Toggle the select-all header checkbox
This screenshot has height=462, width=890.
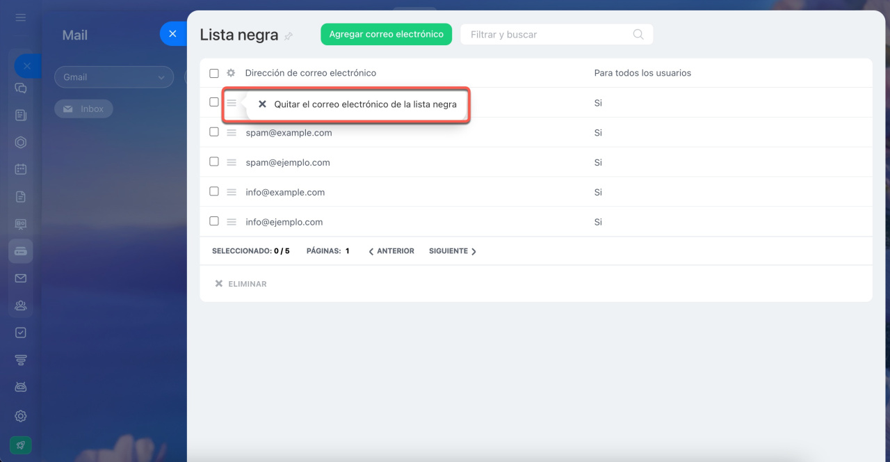[214, 73]
